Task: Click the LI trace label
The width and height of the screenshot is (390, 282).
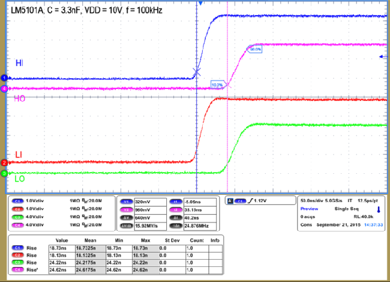Action: tap(19, 155)
